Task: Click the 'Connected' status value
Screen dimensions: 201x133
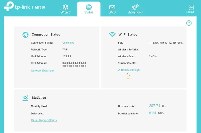Action: tap(68, 43)
